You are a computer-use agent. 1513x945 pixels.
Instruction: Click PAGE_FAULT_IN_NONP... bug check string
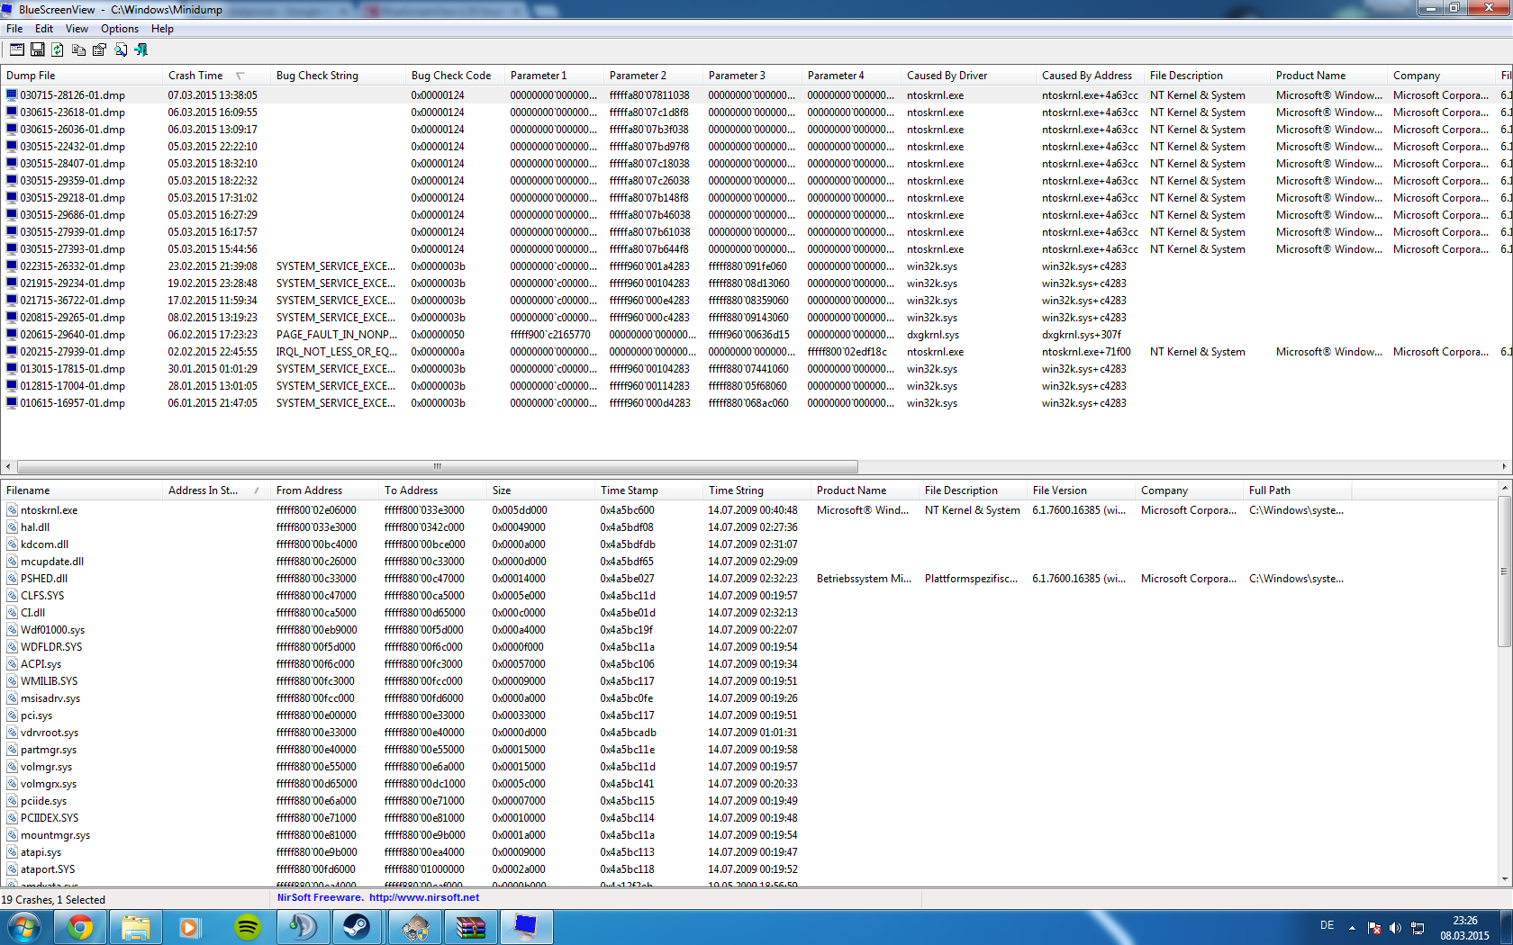[337, 335]
